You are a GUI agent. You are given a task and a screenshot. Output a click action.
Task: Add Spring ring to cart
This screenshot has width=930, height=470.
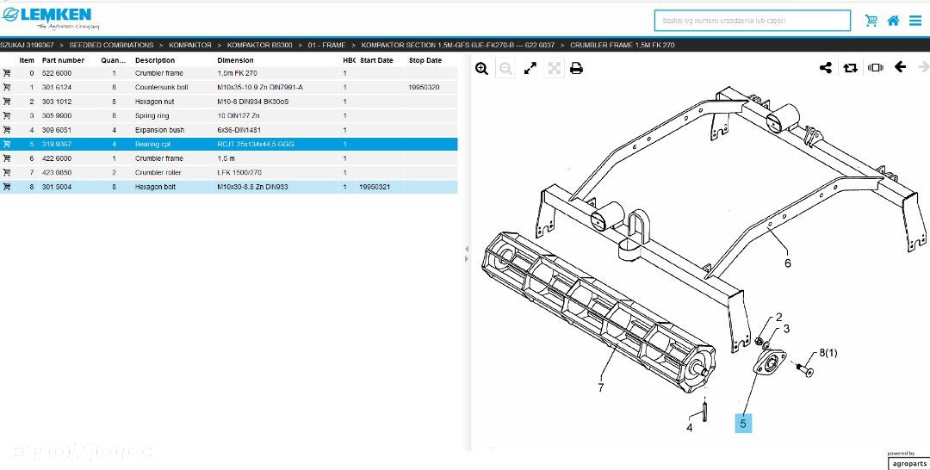pyautogui.click(x=7, y=115)
